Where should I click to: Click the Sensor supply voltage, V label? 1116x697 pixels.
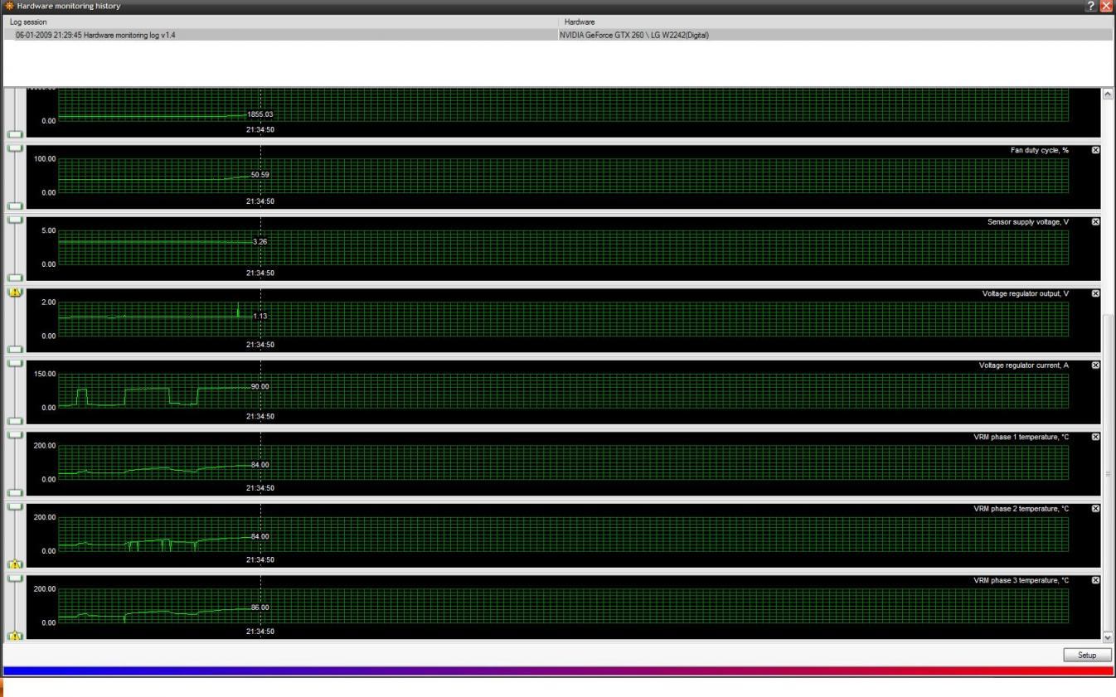pyautogui.click(x=1028, y=222)
